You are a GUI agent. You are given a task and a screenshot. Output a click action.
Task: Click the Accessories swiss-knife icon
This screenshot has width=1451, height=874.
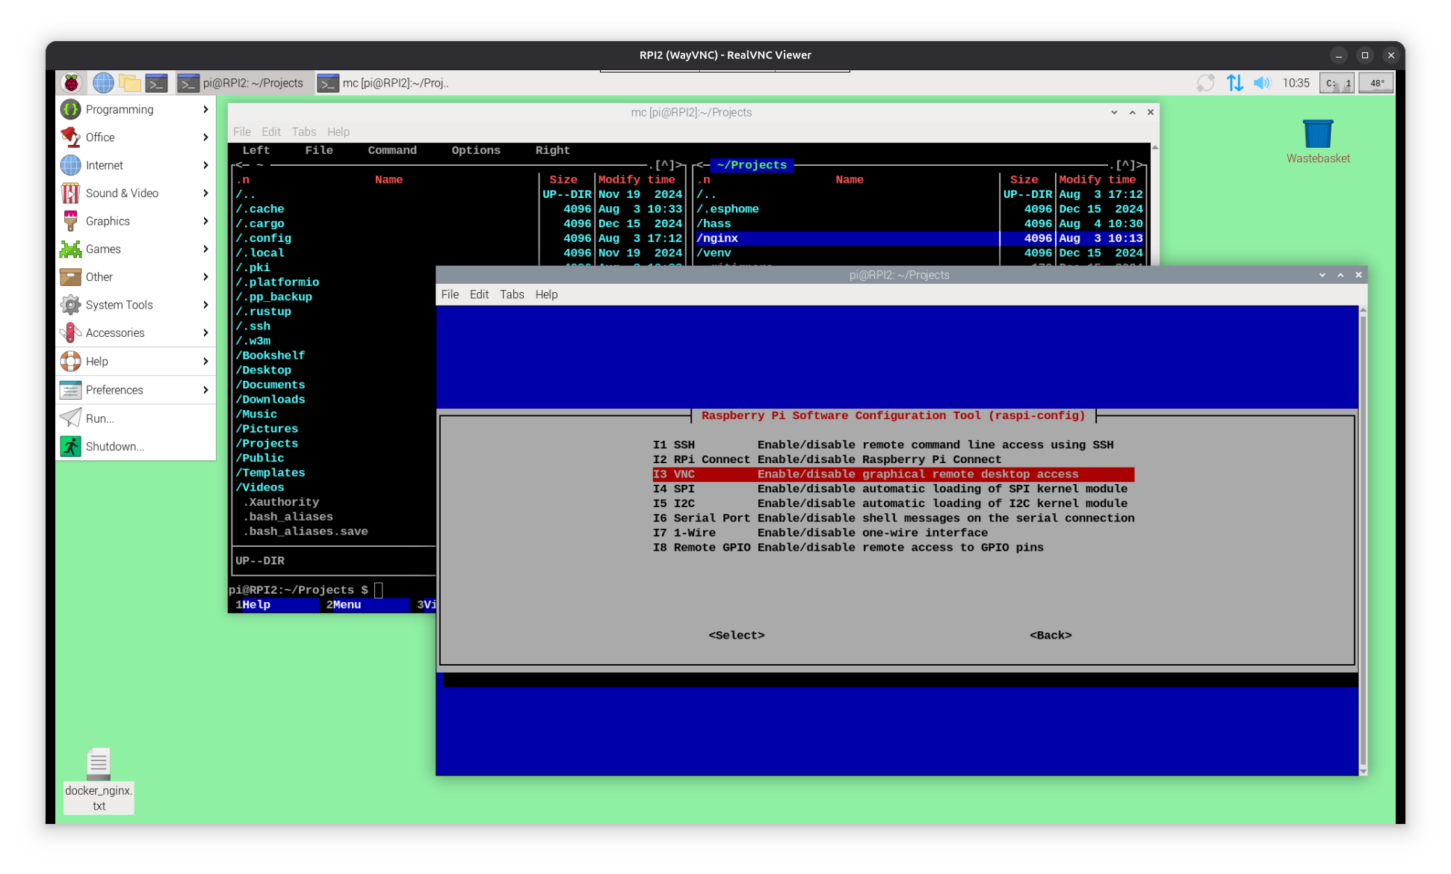[71, 332]
